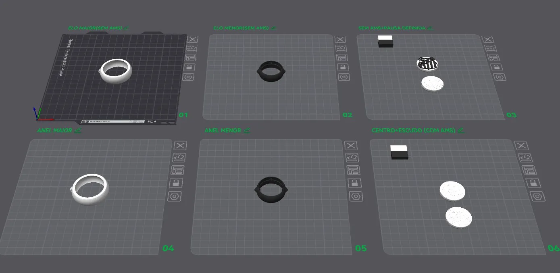Toggle the lock on plate 06

[x=533, y=183]
